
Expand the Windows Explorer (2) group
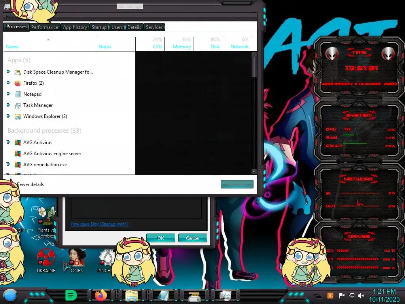pos(8,116)
